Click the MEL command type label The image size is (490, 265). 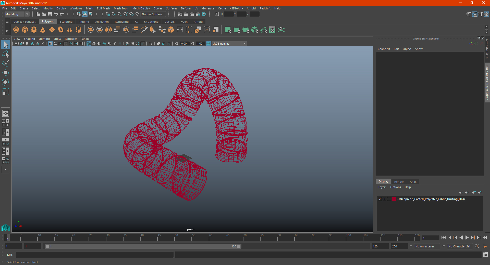(10, 255)
